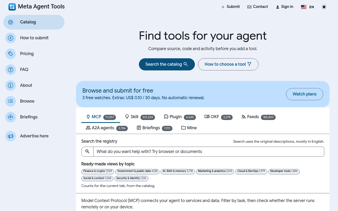
Task: Select the Government & public data topic
Action: (x=137, y=171)
